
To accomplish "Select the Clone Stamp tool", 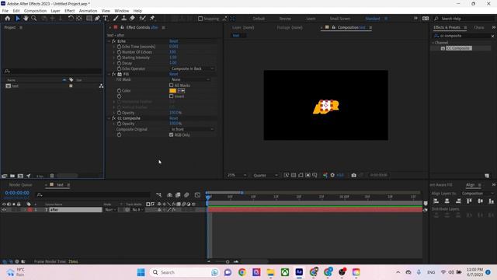I will tap(124, 19).
